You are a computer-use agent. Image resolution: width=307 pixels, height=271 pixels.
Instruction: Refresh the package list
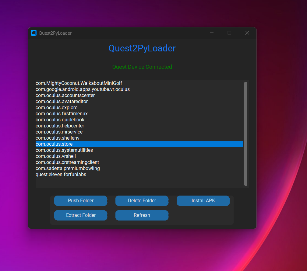pyautogui.click(x=142, y=215)
